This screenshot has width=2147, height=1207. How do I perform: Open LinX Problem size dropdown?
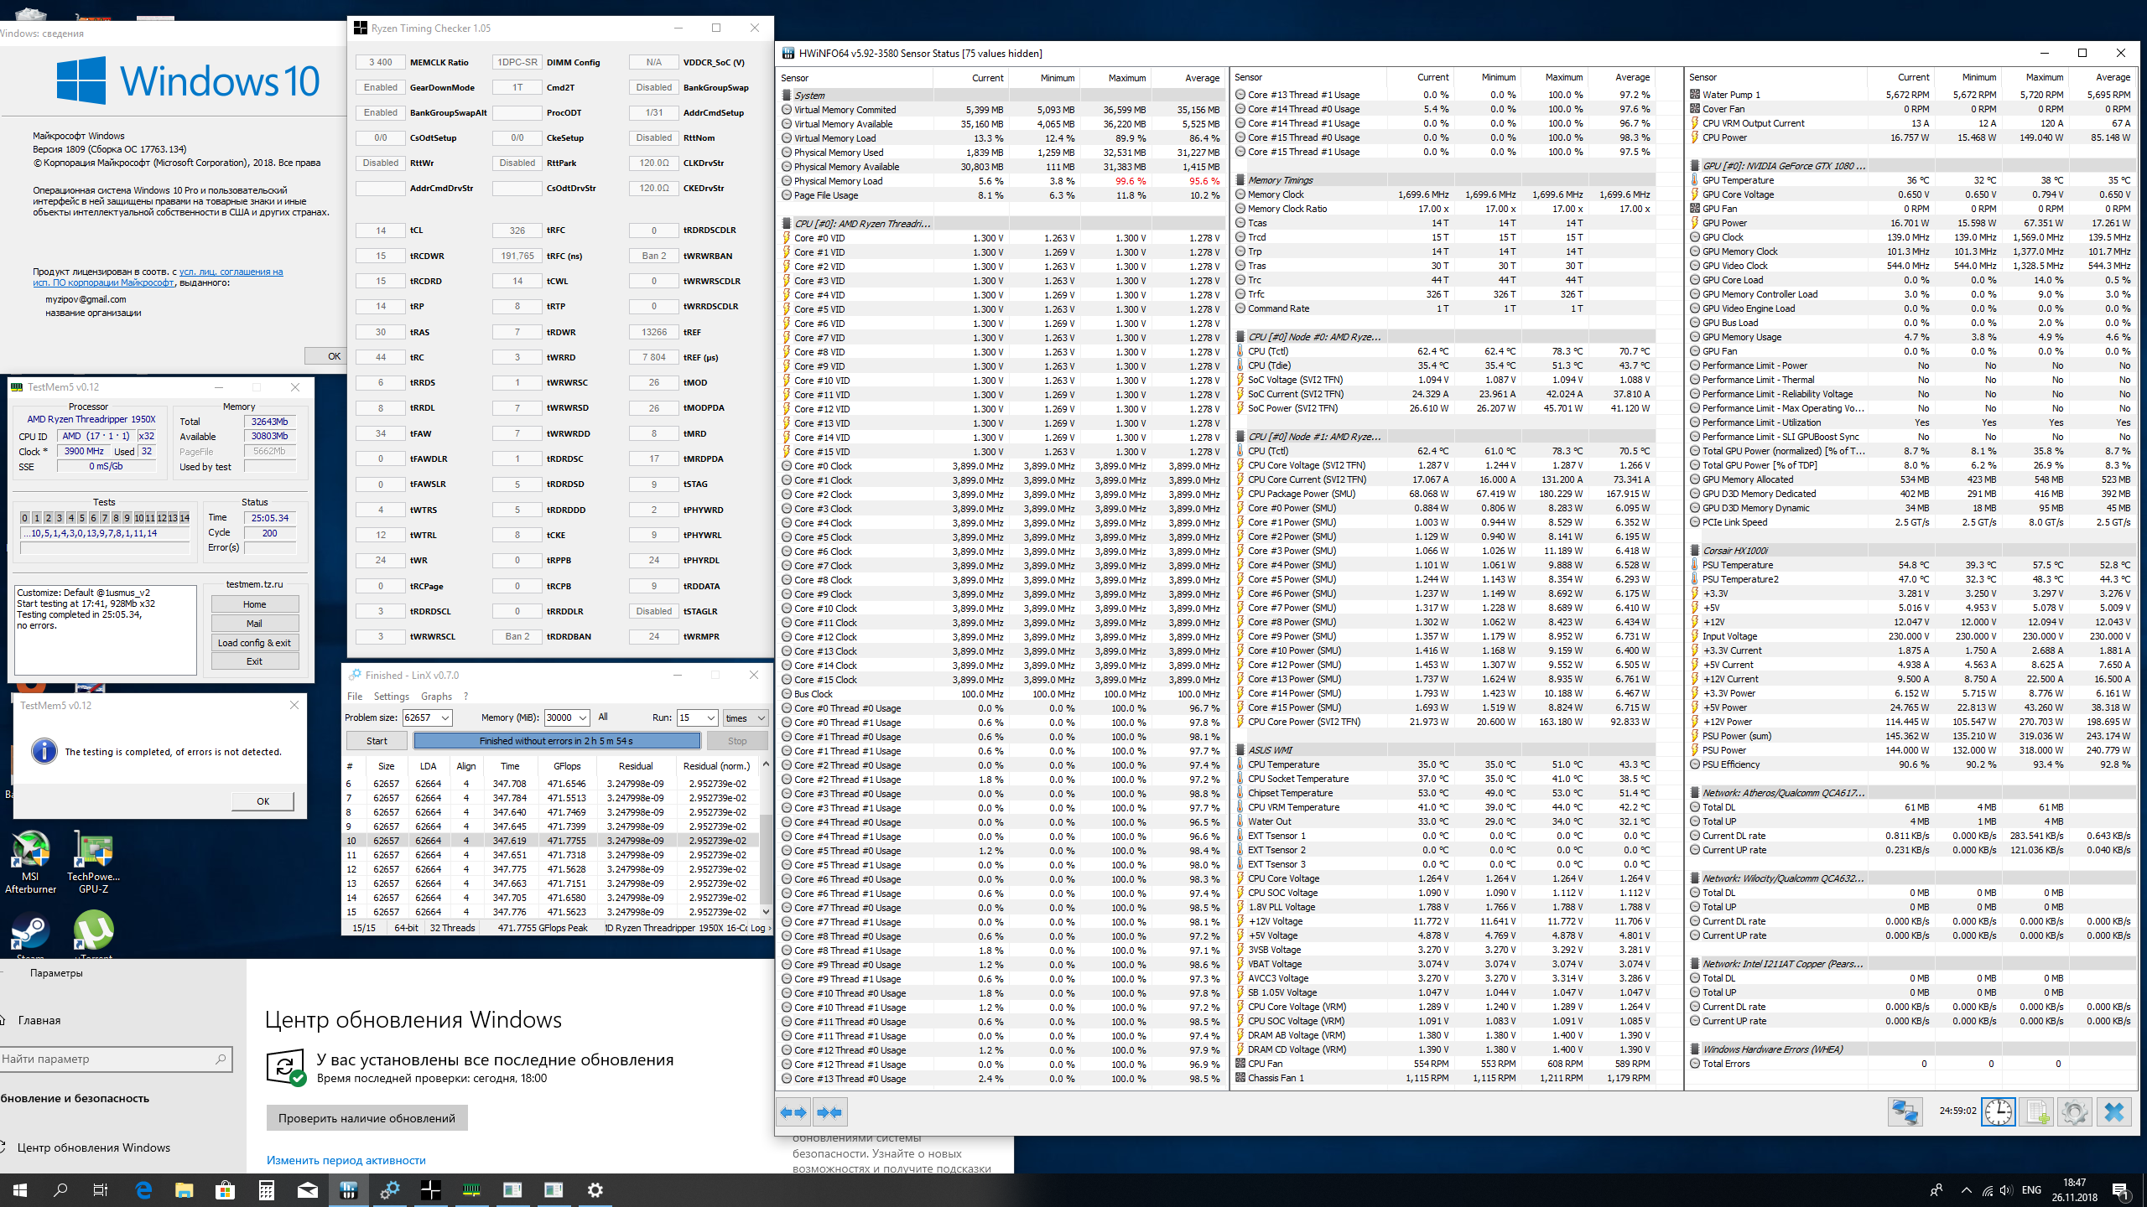[444, 717]
